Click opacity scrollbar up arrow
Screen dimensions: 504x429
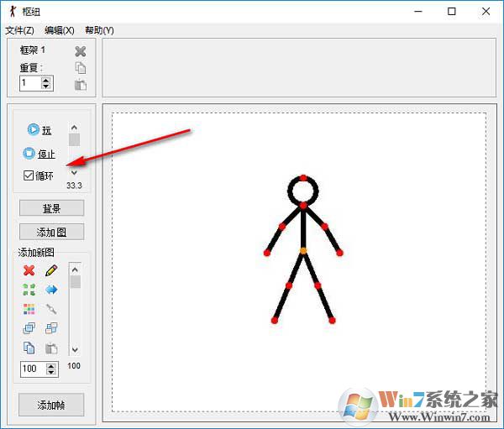coord(75,269)
